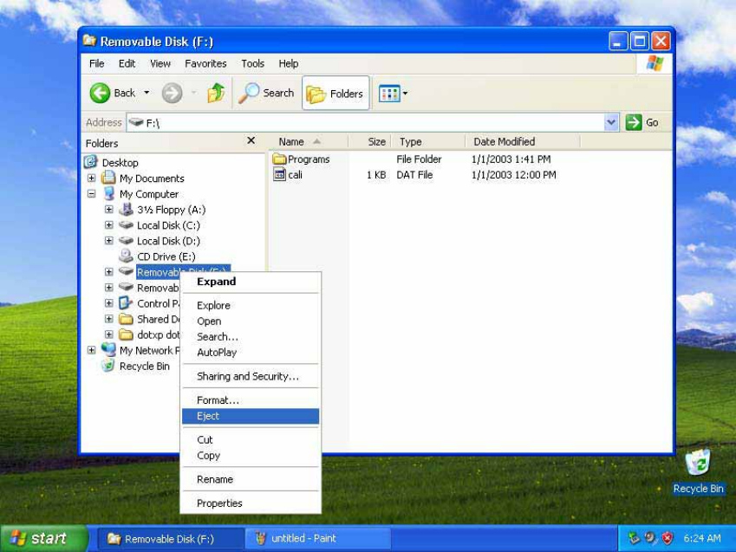The width and height of the screenshot is (736, 552).
Task: Open the Views icon in toolbar
Action: (x=389, y=94)
